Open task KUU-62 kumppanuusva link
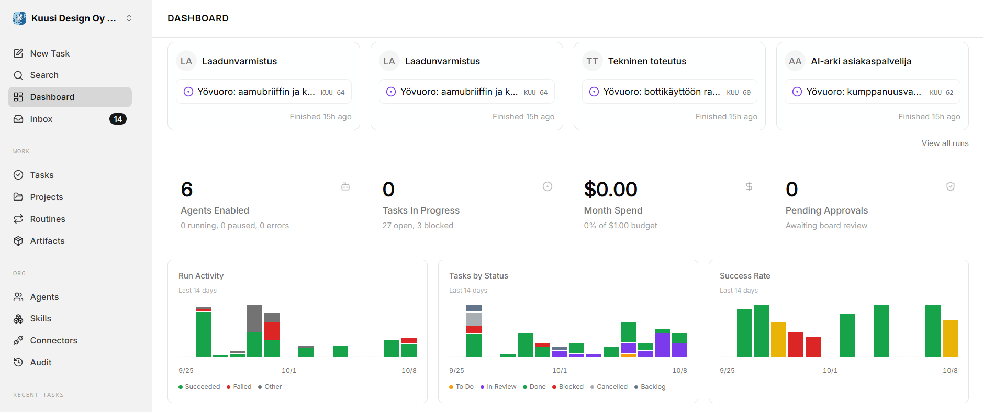The image size is (983, 412). (873, 92)
